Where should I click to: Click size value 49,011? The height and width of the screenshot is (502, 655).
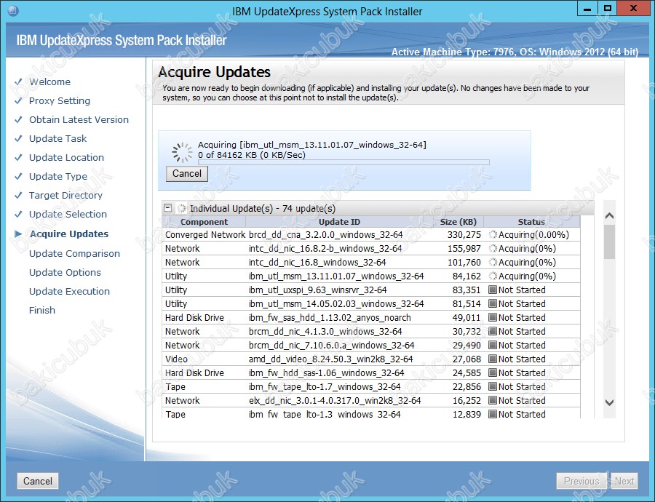coord(467,317)
